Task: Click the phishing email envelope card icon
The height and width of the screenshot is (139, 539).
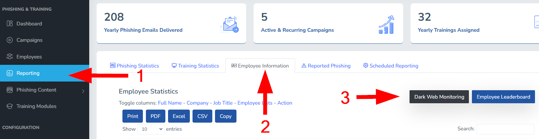Action: pos(230,25)
